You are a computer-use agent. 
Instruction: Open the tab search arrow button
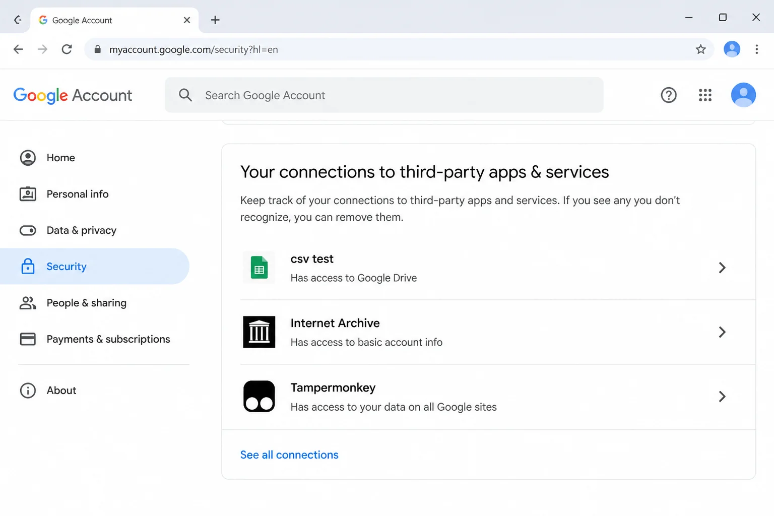[18, 20]
